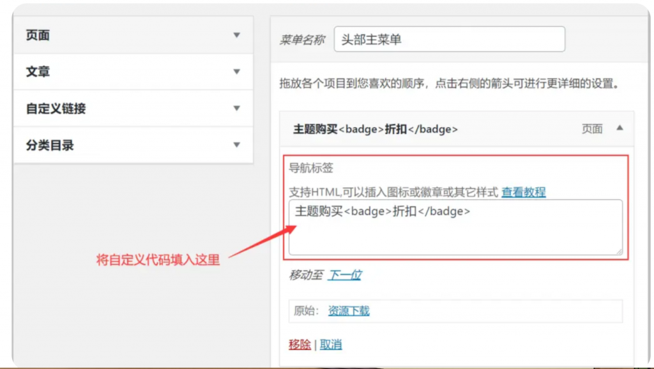The width and height of the screenshot is (654, 369).
Task: Click the 拖放各个项目 instruction text
Action: click(x=449, y=84)
